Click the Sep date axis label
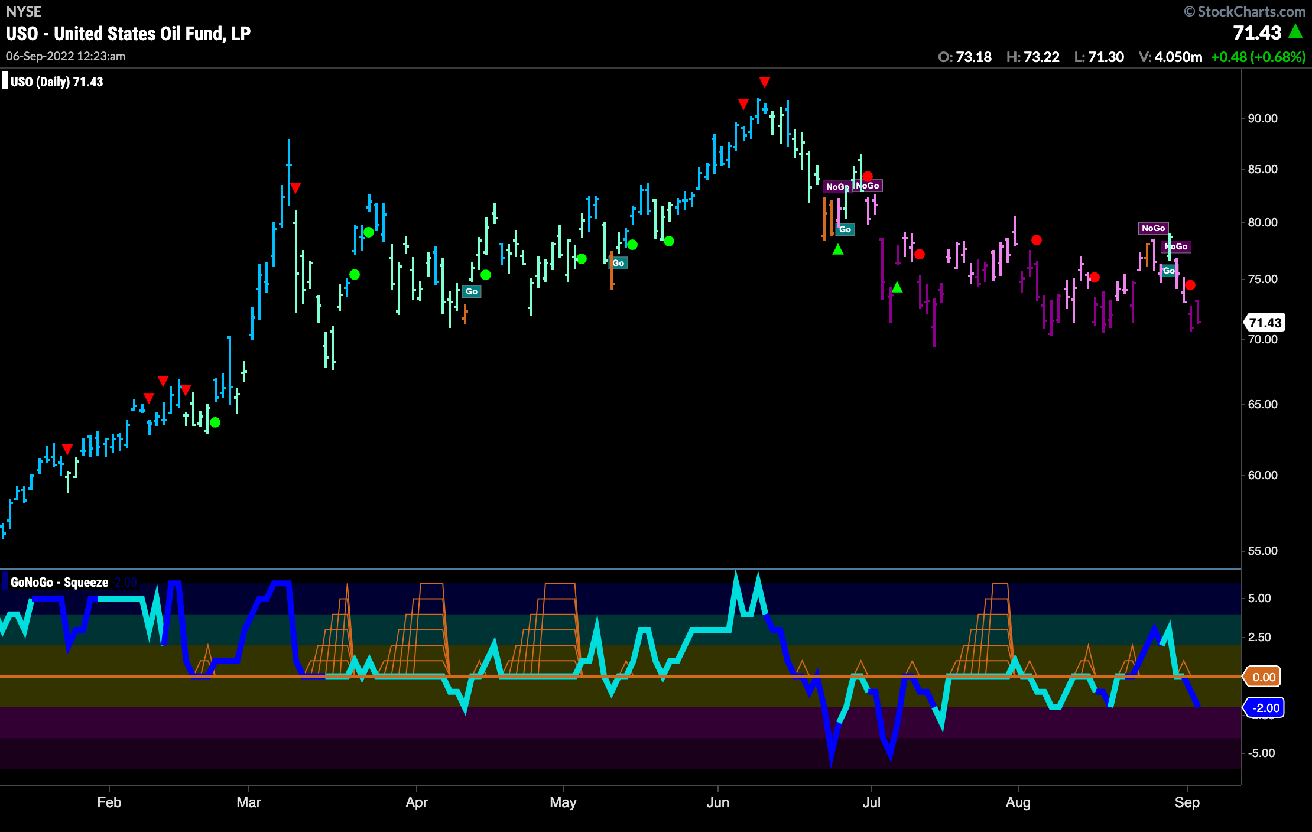Screen dimensions: 1312x832 click(1187, 802)
